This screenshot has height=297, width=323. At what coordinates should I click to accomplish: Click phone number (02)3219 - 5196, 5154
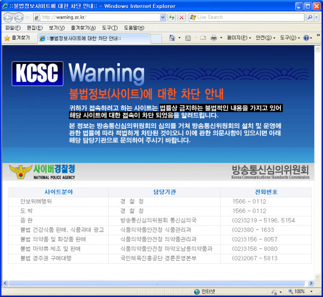[263, 220]
